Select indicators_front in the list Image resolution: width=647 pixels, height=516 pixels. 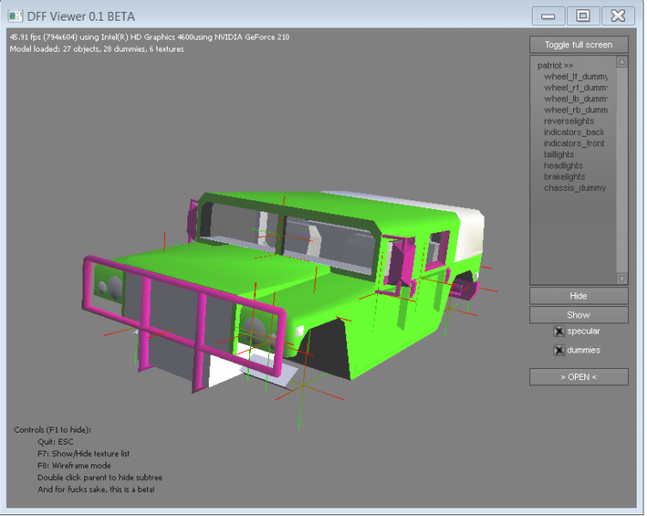point(574,144)
